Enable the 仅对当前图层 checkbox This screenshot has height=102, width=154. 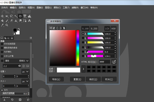(x=2, y=44)
